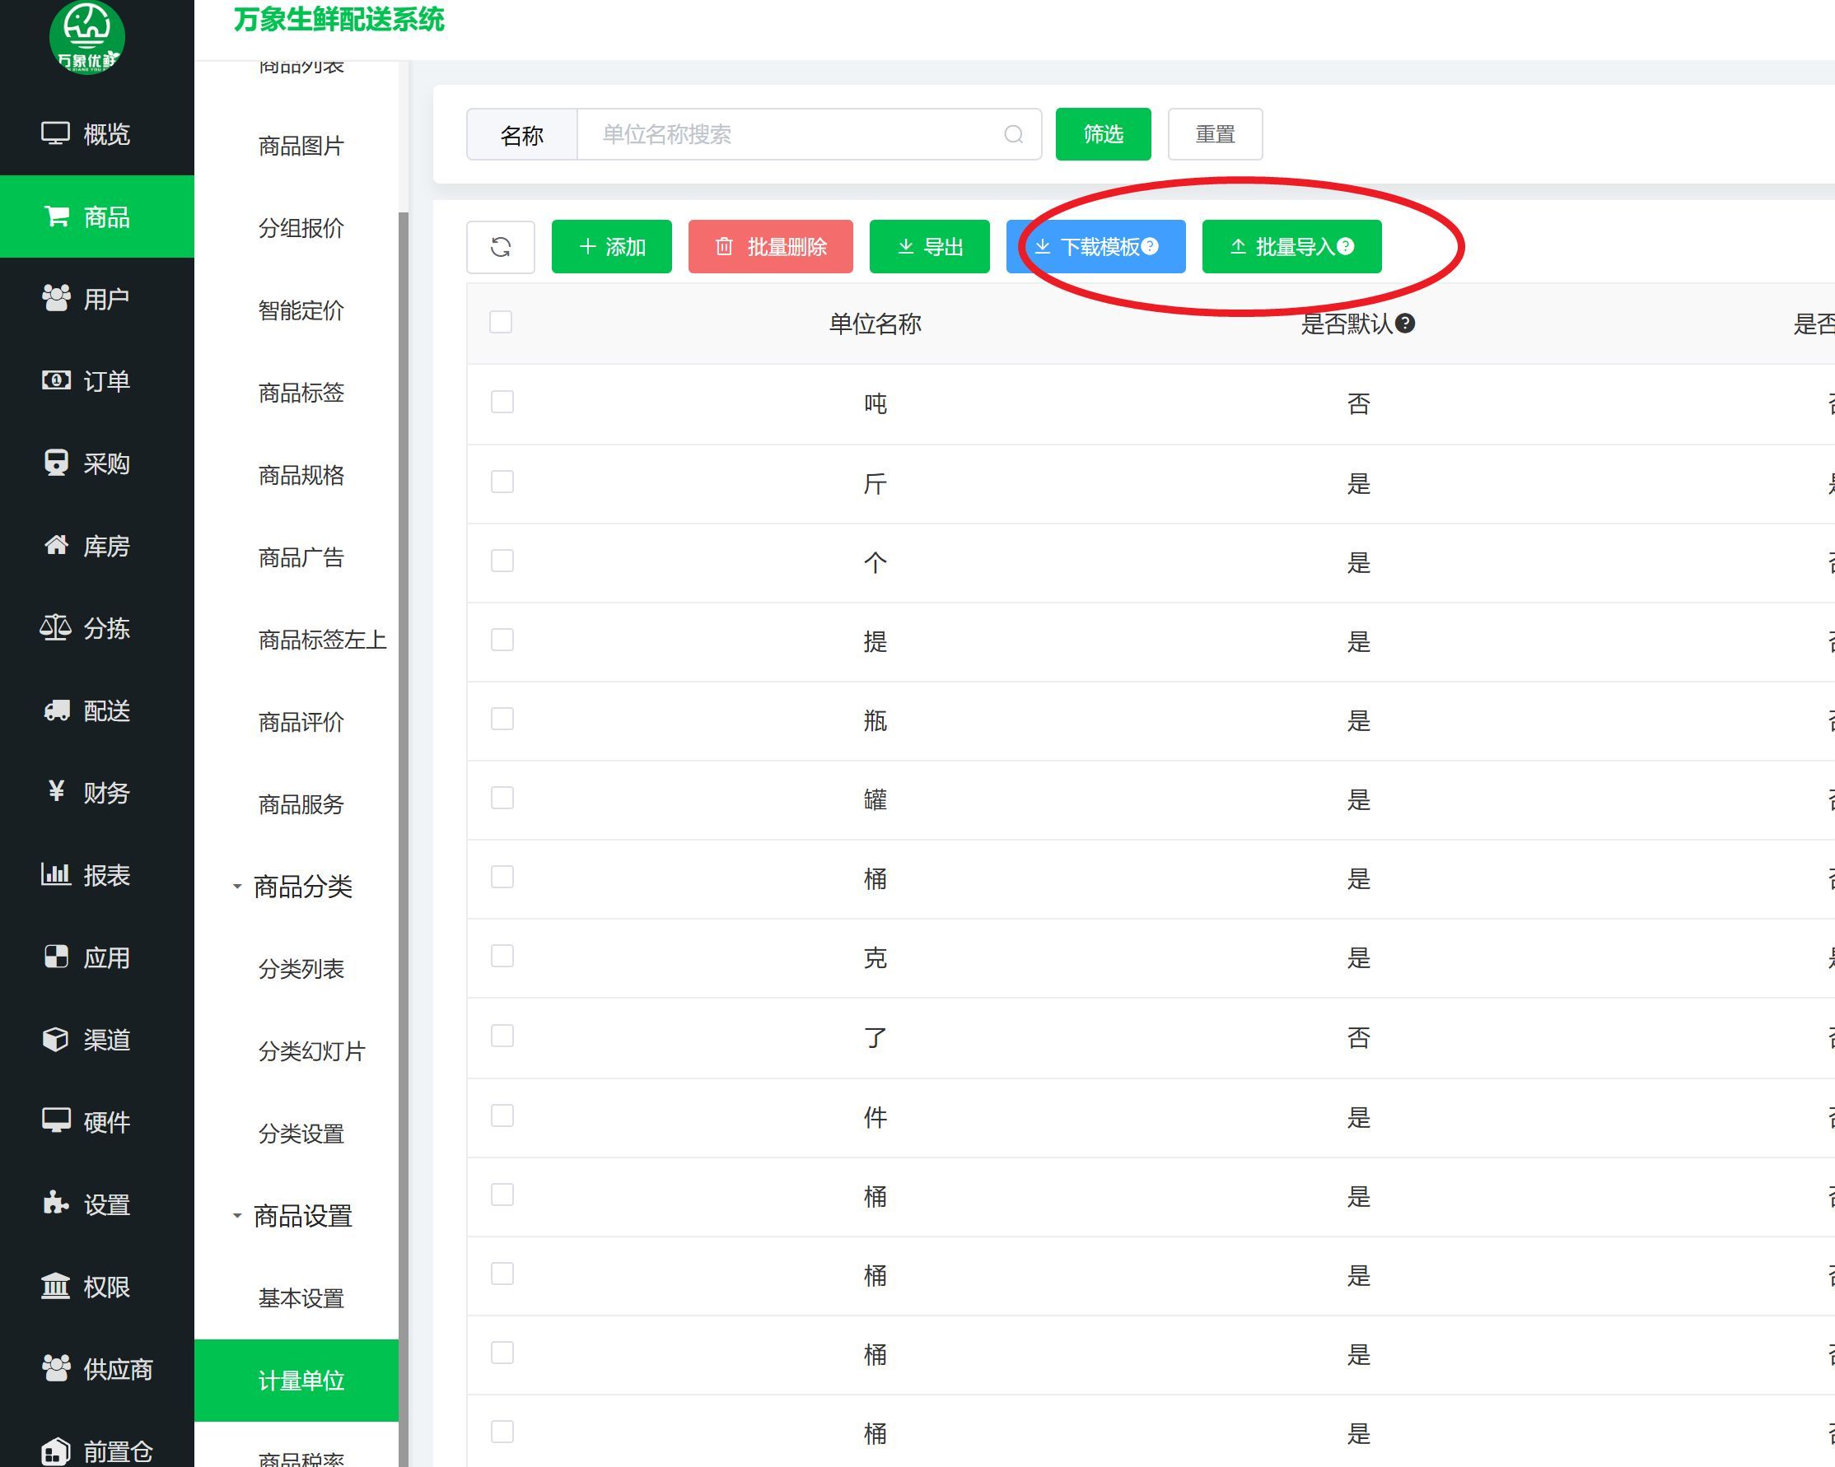The image size is (1835, 1467).
Task: Open 分组报价 submenu item
Action: tap(301, 228)
